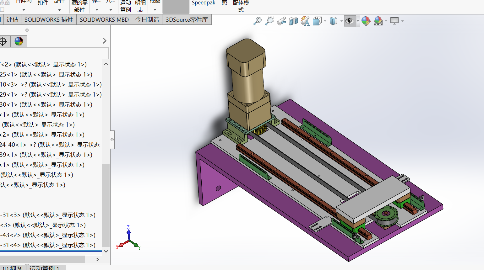Click the 明细表 ribbon button

[140, 6]
